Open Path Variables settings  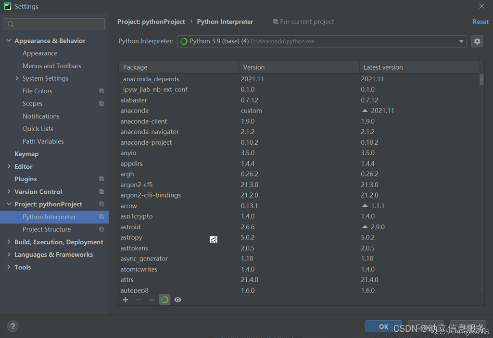(43, 141)
